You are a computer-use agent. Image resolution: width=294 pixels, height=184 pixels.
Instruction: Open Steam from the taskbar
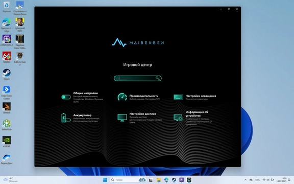(x=174, y=180)
